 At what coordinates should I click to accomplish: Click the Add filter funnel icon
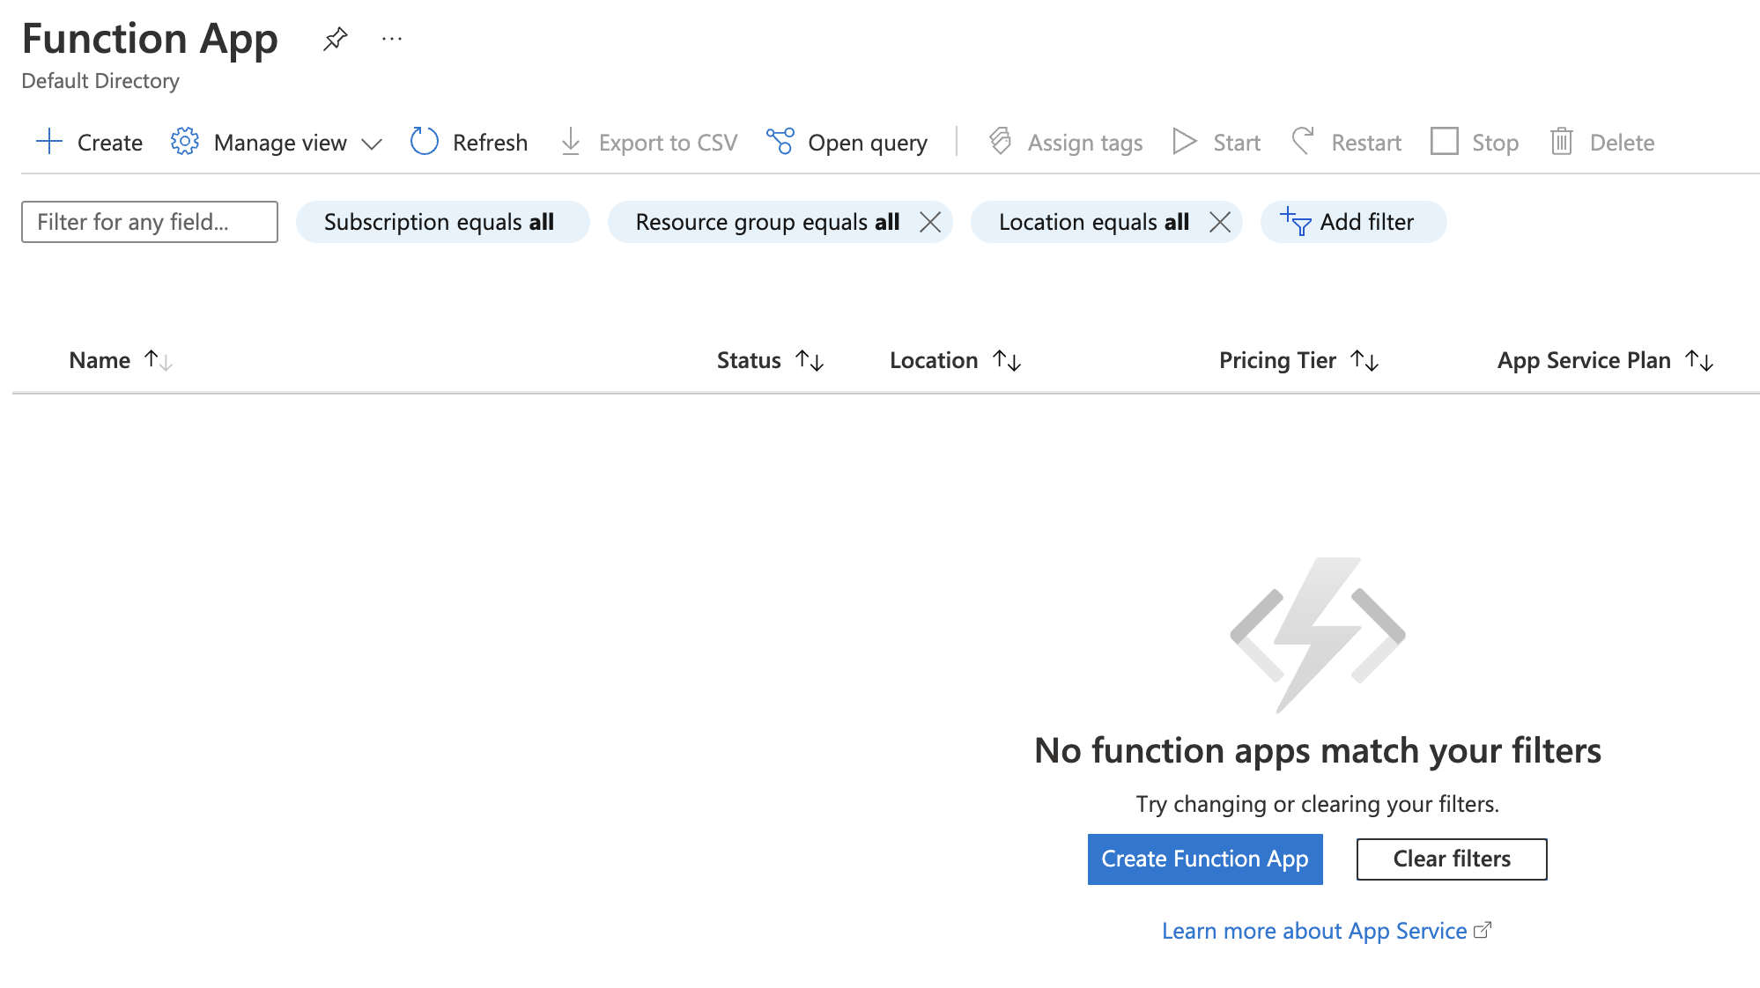(x=1296, y=222)
